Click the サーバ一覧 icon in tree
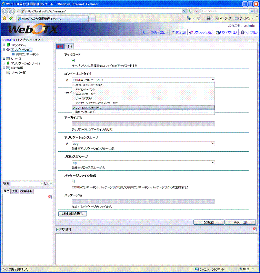The image size is (260, 273). [x=8, y=72]
